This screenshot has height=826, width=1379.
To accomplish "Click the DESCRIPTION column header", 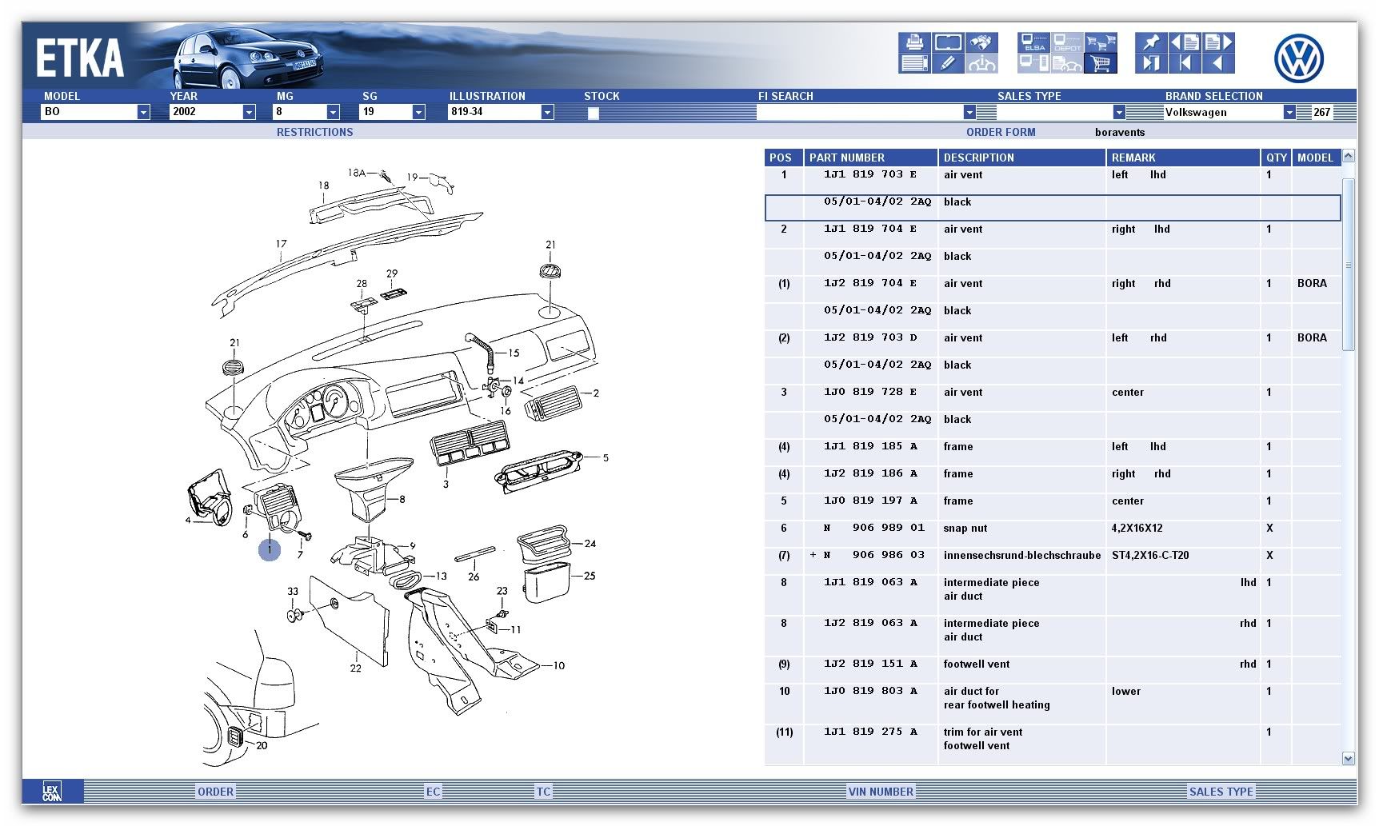I will 1021,158.
